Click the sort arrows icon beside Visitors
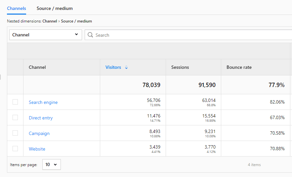This screenshot has width=292, height=177. pos(126,67)
